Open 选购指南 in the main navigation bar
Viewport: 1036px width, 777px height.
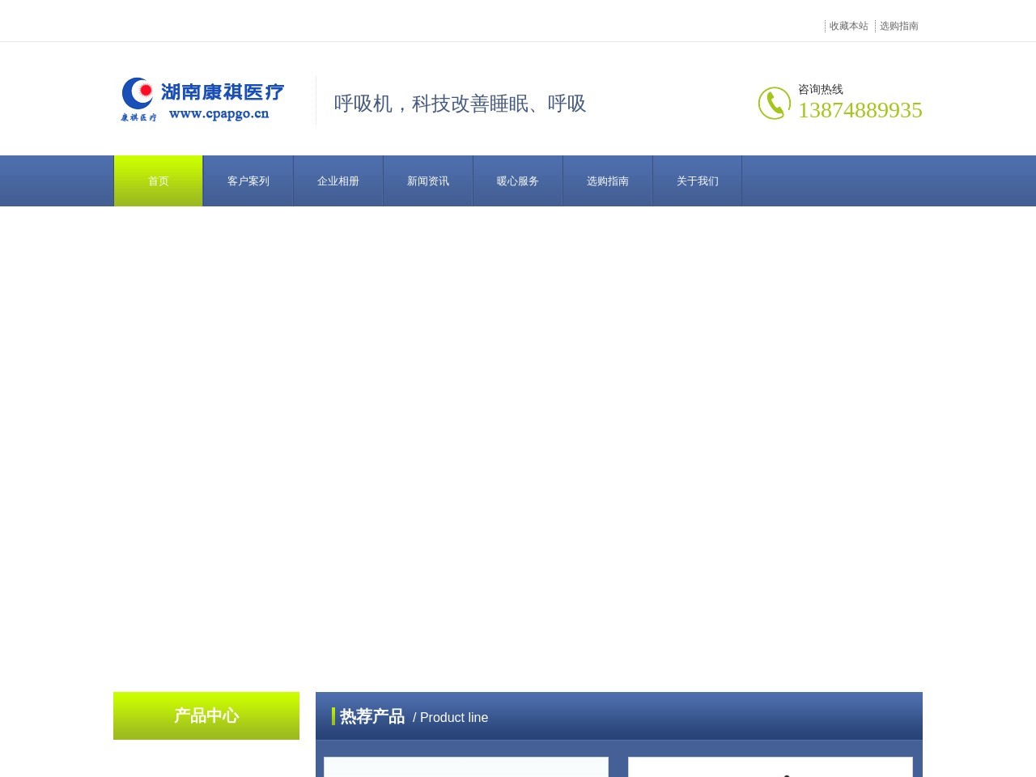[x=607, y=181]
